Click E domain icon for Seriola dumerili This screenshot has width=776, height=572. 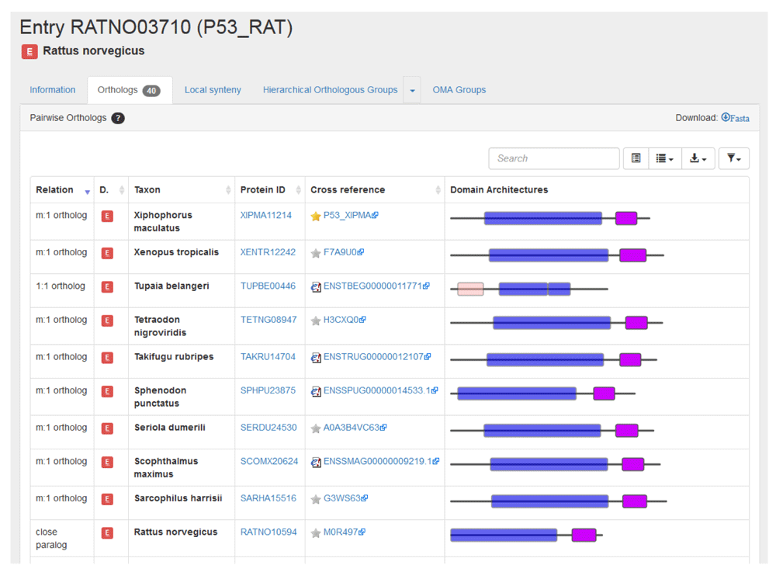107,428
